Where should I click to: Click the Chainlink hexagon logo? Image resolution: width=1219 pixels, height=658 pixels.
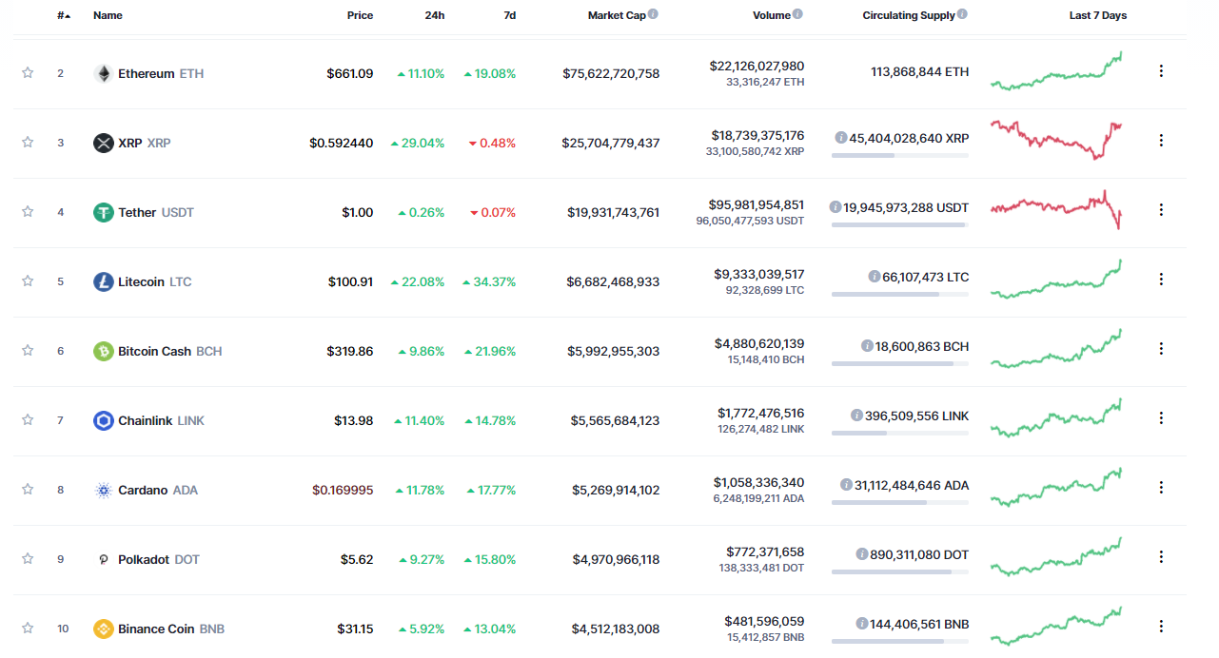click(x=103, y=420)
